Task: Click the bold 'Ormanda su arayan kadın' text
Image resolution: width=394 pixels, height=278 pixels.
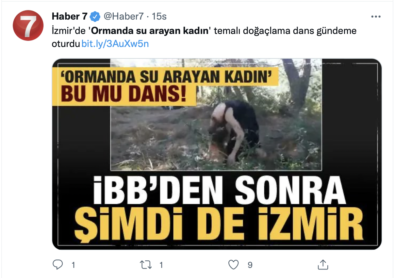Action: click(150, 31)
